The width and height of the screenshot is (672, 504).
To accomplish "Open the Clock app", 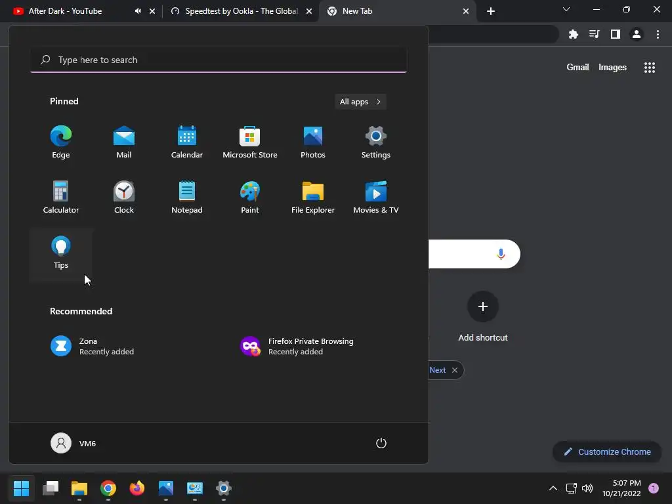I will [x=124, y=197].
